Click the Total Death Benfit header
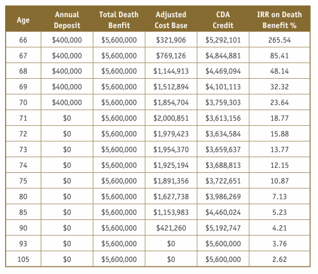This screenshot has width=318, height=274. [x=119, y=20]
